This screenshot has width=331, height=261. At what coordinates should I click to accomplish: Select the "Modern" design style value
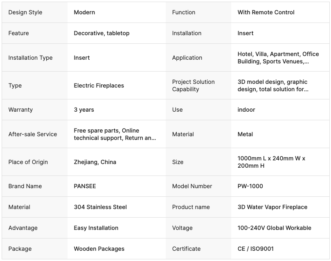click(x=84, y=12)
